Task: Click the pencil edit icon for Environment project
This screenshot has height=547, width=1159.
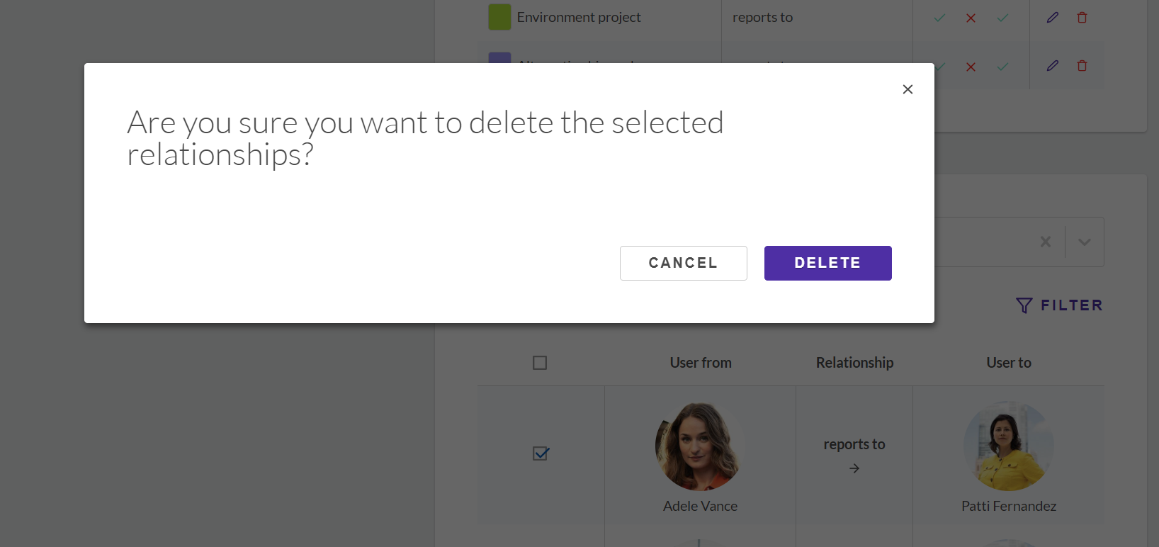Action: 1053,18
